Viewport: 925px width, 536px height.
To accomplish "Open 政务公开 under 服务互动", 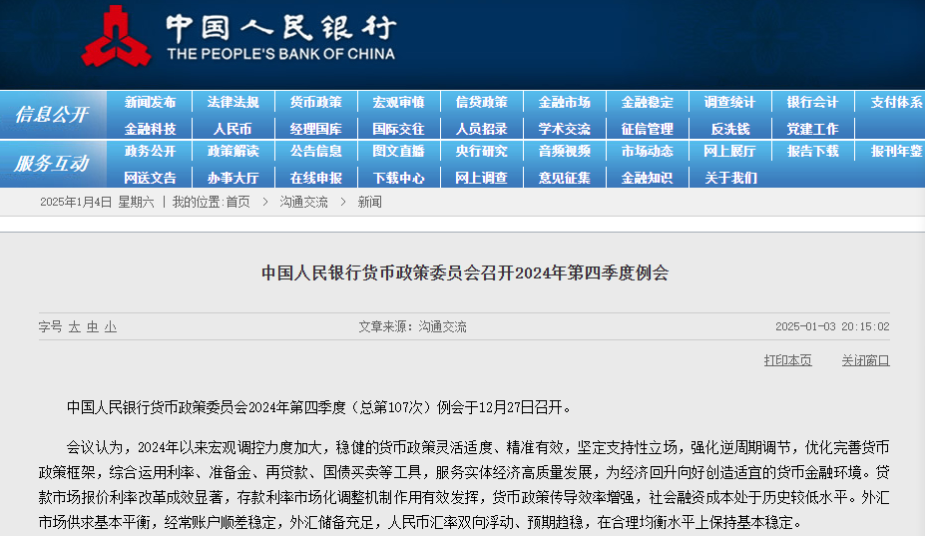I will tap(150, 151).
